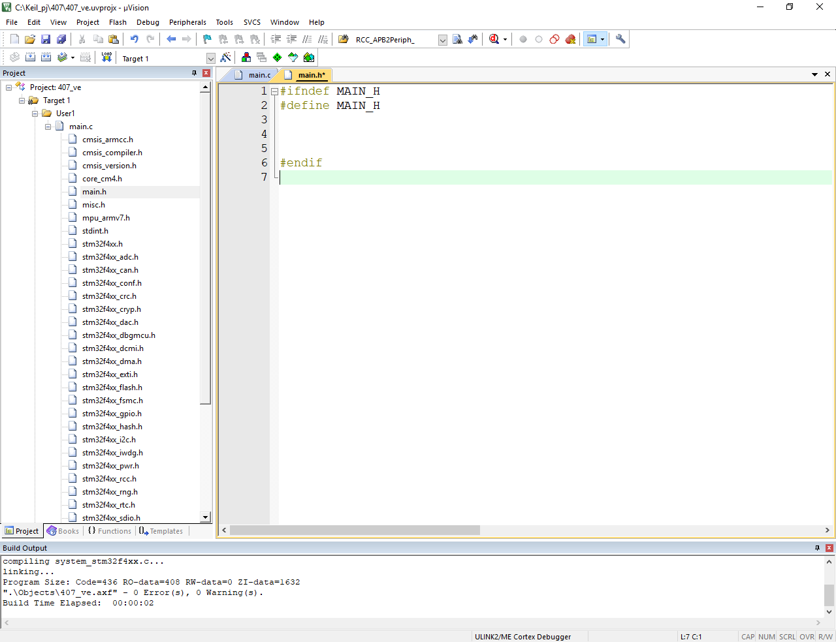836x642 pixels.
Task: Close the active editor tab
Action: tap(828, 74)
